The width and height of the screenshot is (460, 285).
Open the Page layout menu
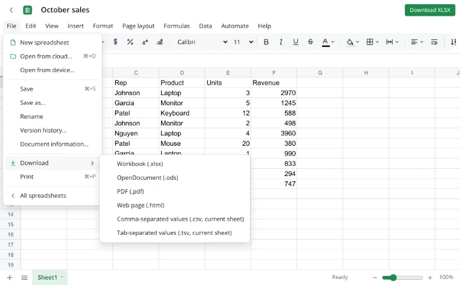(x=138, y=26)
